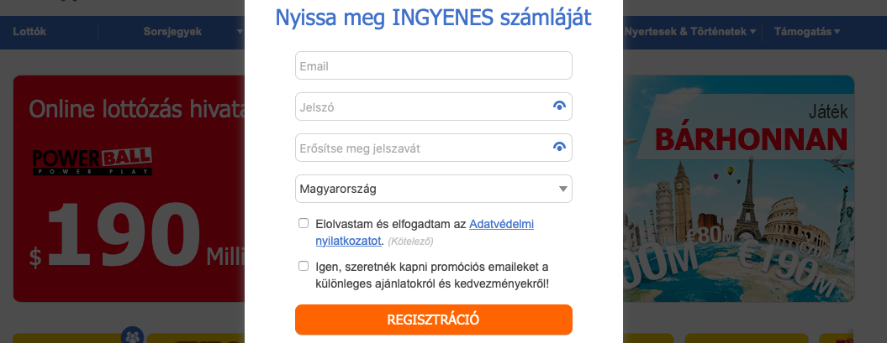This screenshot has width=887, height=343.
Task: Focus the Jelszó password field
Action: (420, 107)
